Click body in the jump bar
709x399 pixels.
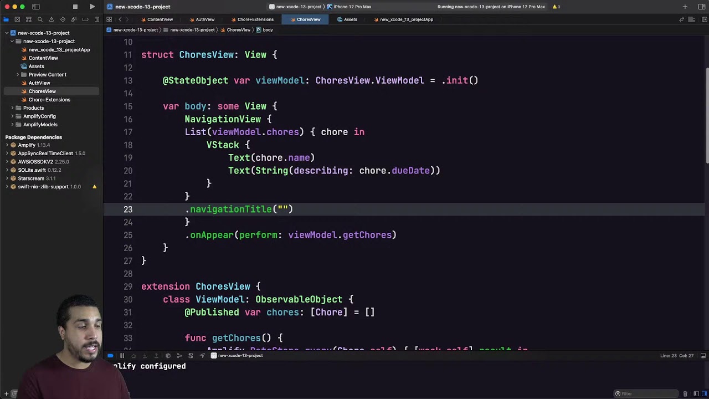click(265, 30)
